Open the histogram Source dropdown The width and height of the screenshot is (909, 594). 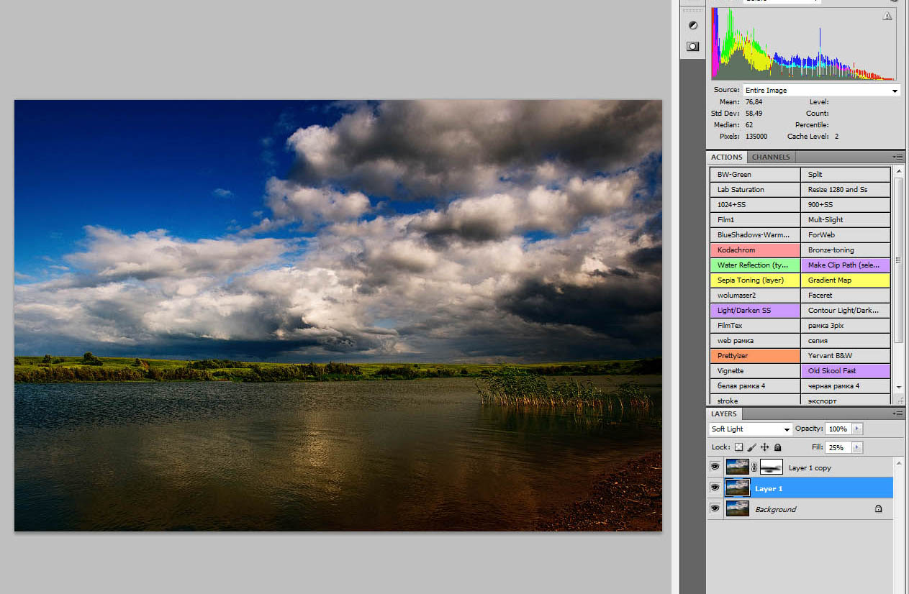tap(821, 91)
